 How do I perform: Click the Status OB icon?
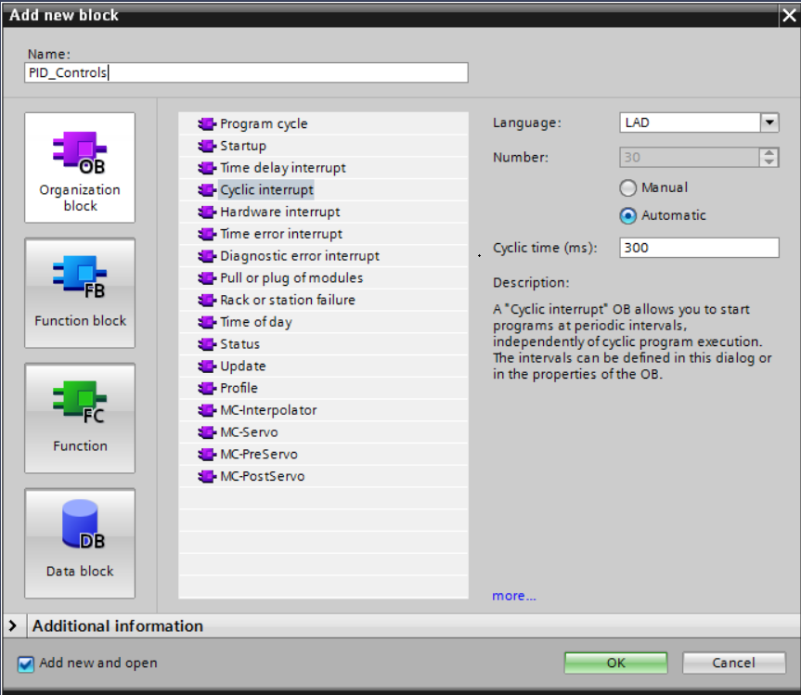pos(207,344)
